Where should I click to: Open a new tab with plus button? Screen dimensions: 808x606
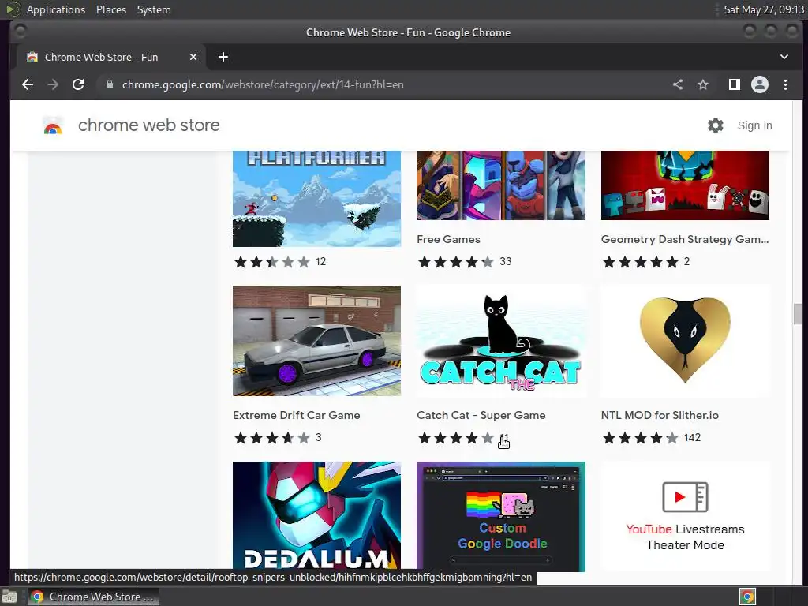tap(223, 57)
